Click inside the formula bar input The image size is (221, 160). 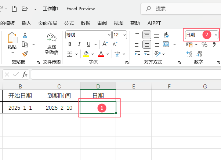(126, 74)
